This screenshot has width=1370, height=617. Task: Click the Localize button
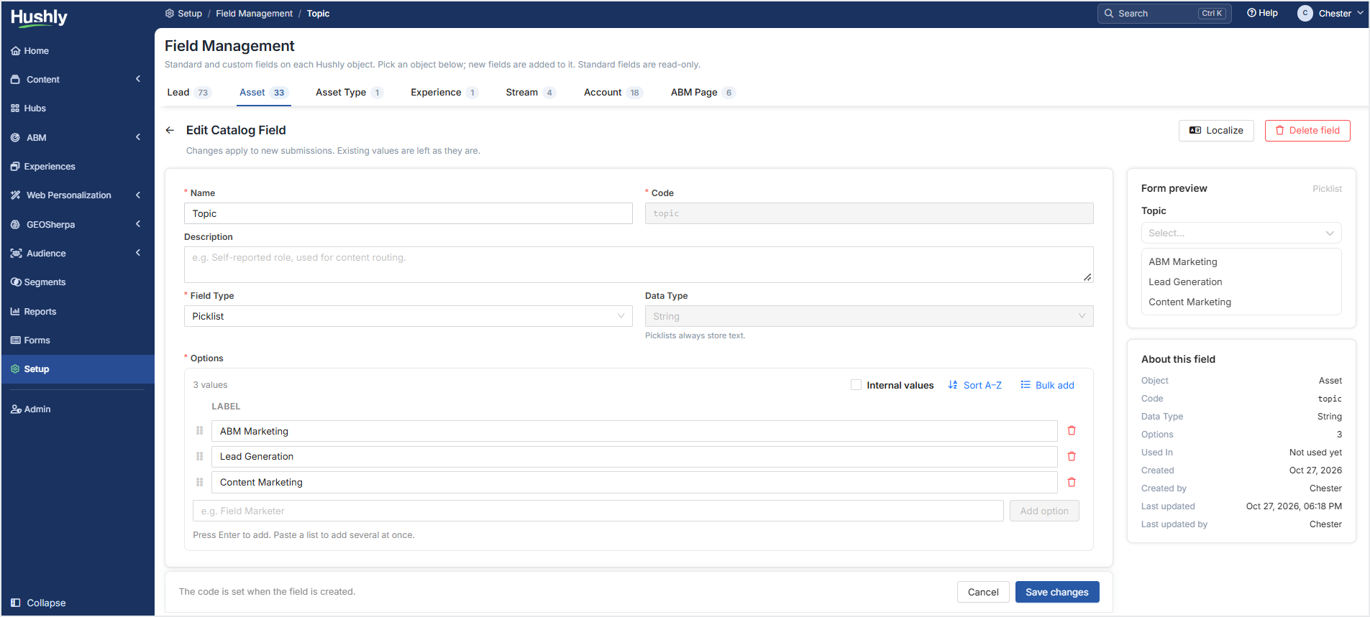point(1216,131)
